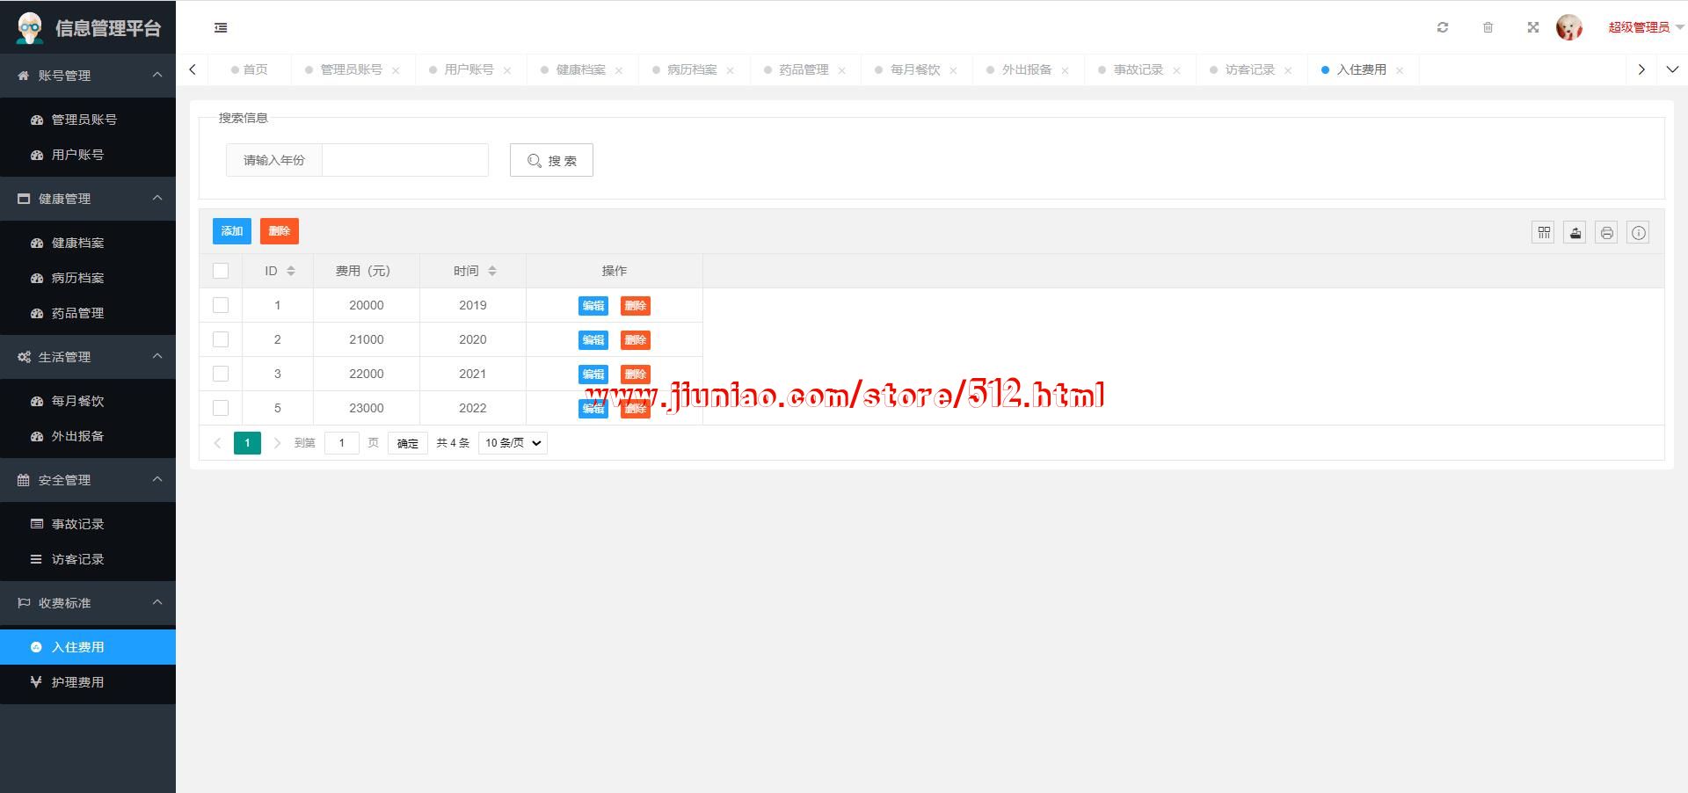Close the 病历档案 tab
Viewport: 1688px width, 793px height.
(x=730, y=70)
